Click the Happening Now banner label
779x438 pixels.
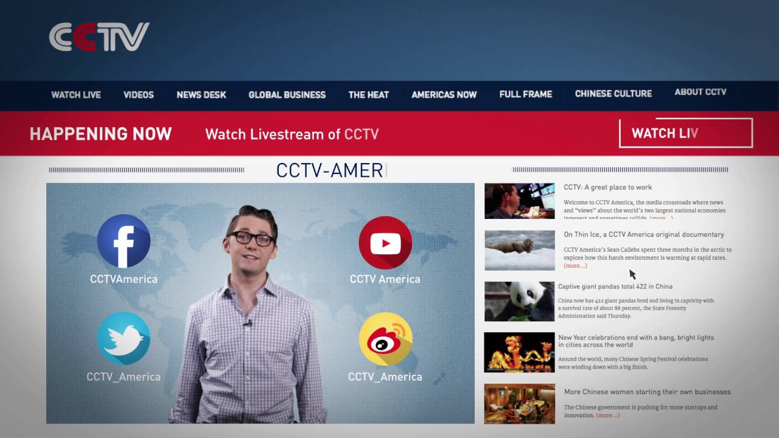(x=101, y=134)
